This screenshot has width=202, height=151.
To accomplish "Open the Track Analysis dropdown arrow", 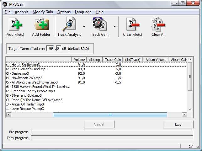I will coord(84,27).
